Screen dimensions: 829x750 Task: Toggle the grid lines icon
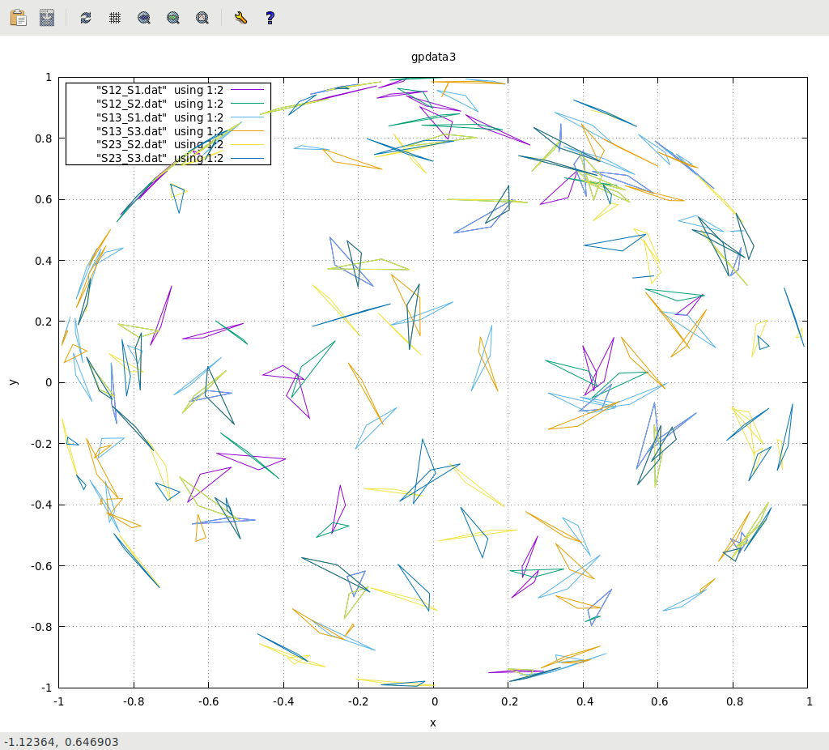(115, 17)
